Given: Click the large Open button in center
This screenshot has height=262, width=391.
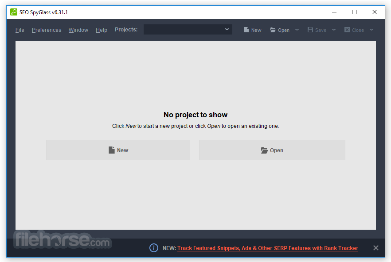Looking at the screenshot, I should pyautogui.click(x=272, y=150).
